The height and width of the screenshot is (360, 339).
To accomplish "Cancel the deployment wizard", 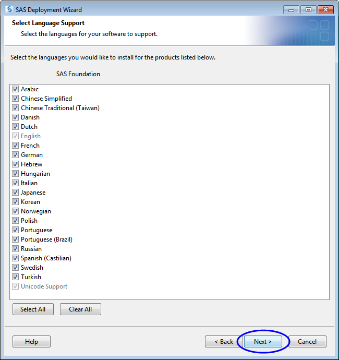I will (x=307, y=342).
